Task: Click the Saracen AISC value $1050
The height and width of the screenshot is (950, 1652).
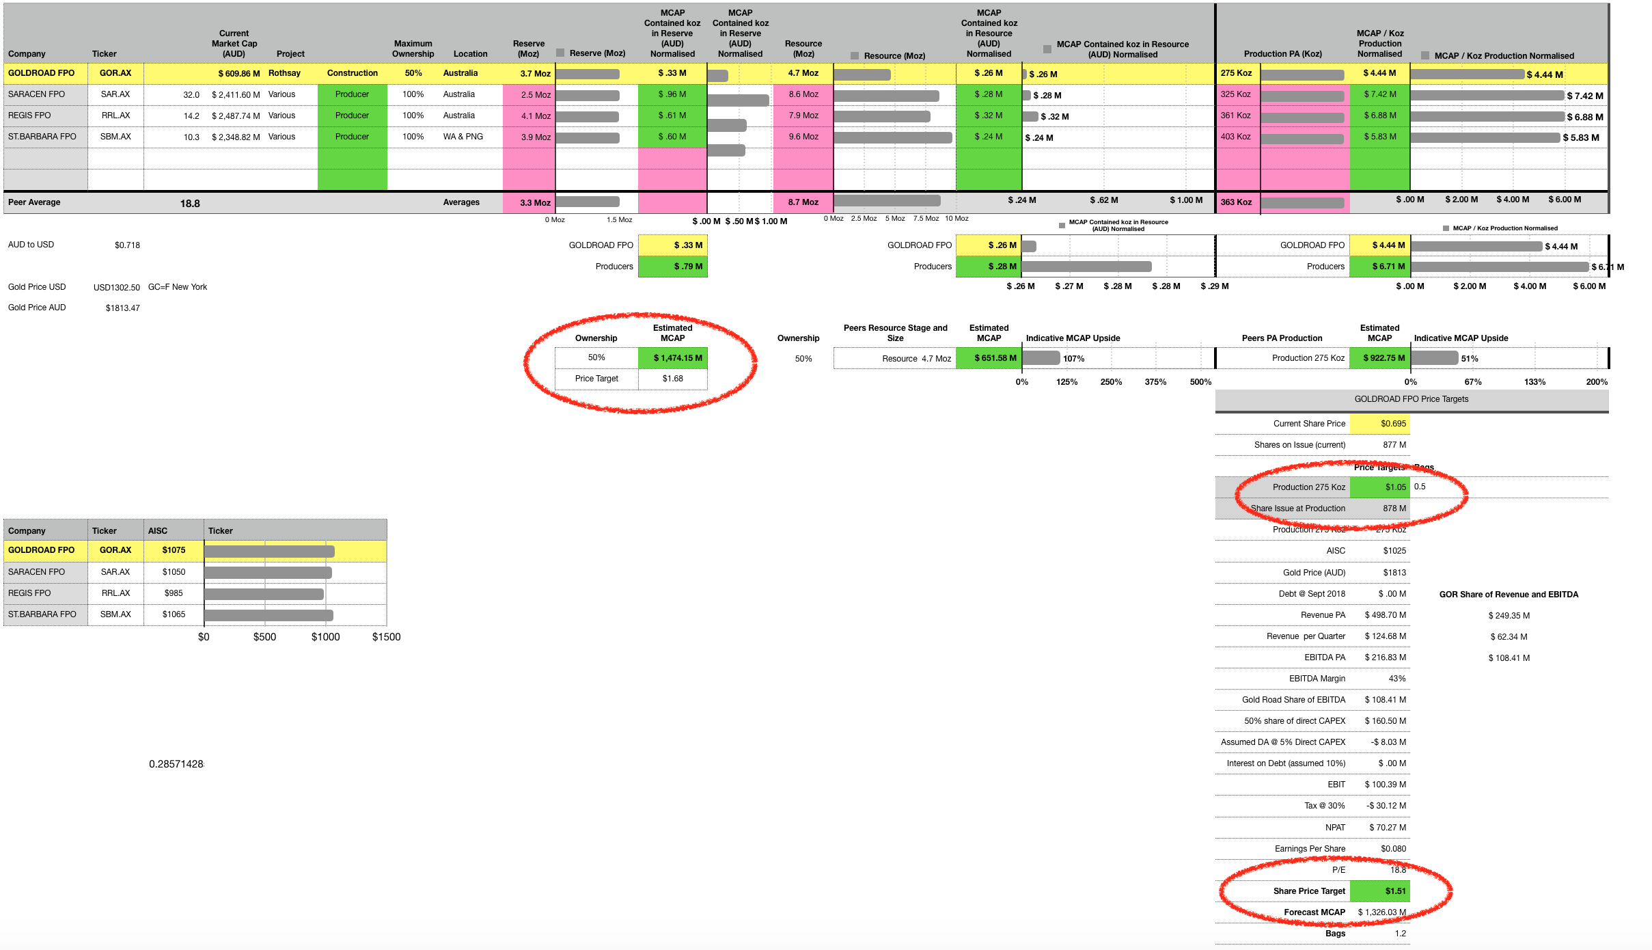Action: (174, 572)
